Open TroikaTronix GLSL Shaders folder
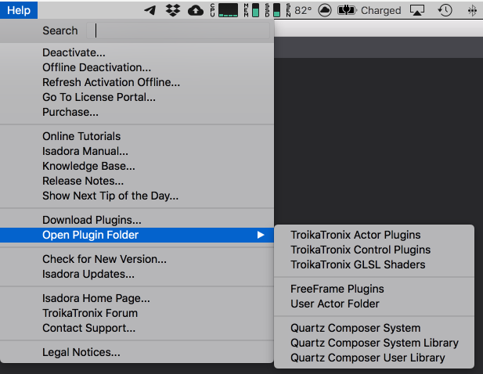This screenshot has height=374, width=483. pos(374,264)
